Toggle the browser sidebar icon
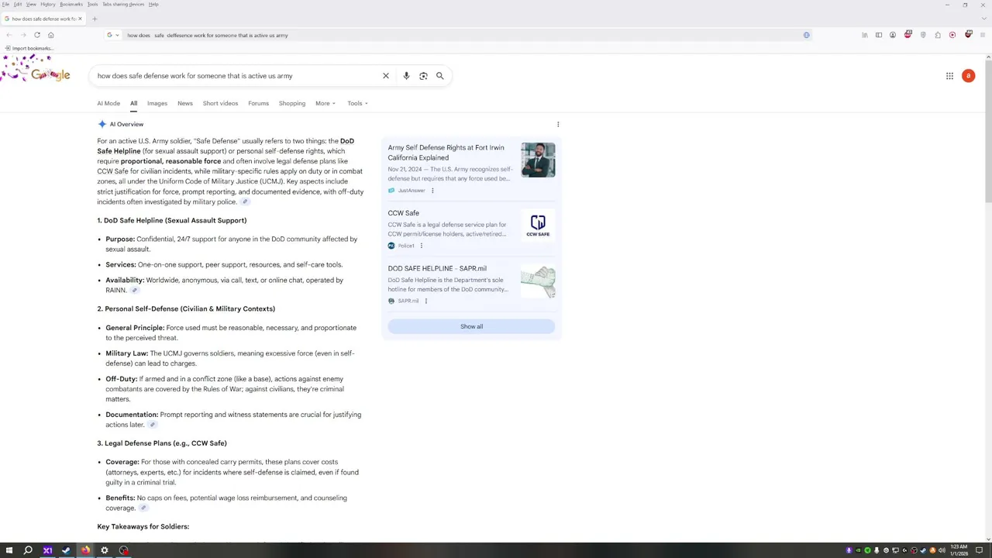Screen dimensions: 992x558 pyautogui.click(x=879, y=35)
